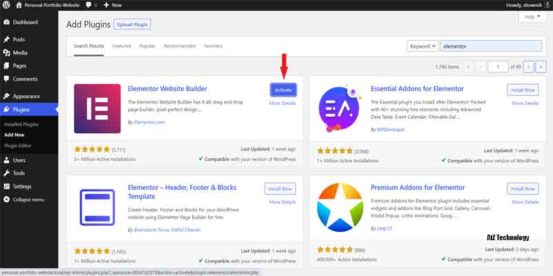The image size is (553, 276).
Task: Click the Collapse menu arrow icon
Action: (x=6, y=199)
